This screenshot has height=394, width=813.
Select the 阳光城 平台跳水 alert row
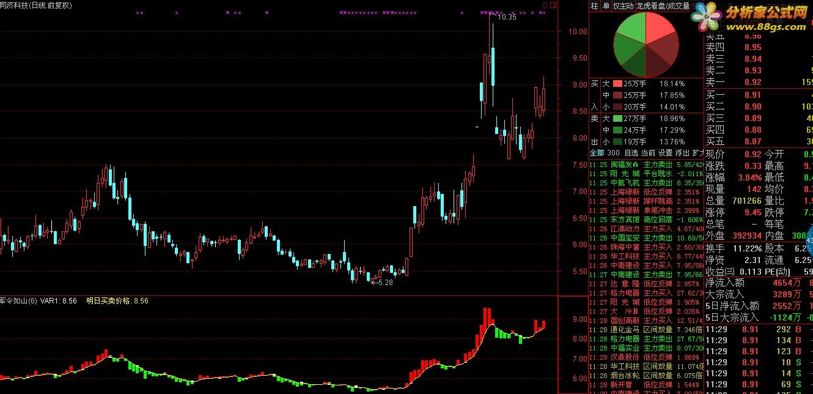pos(646,174)
